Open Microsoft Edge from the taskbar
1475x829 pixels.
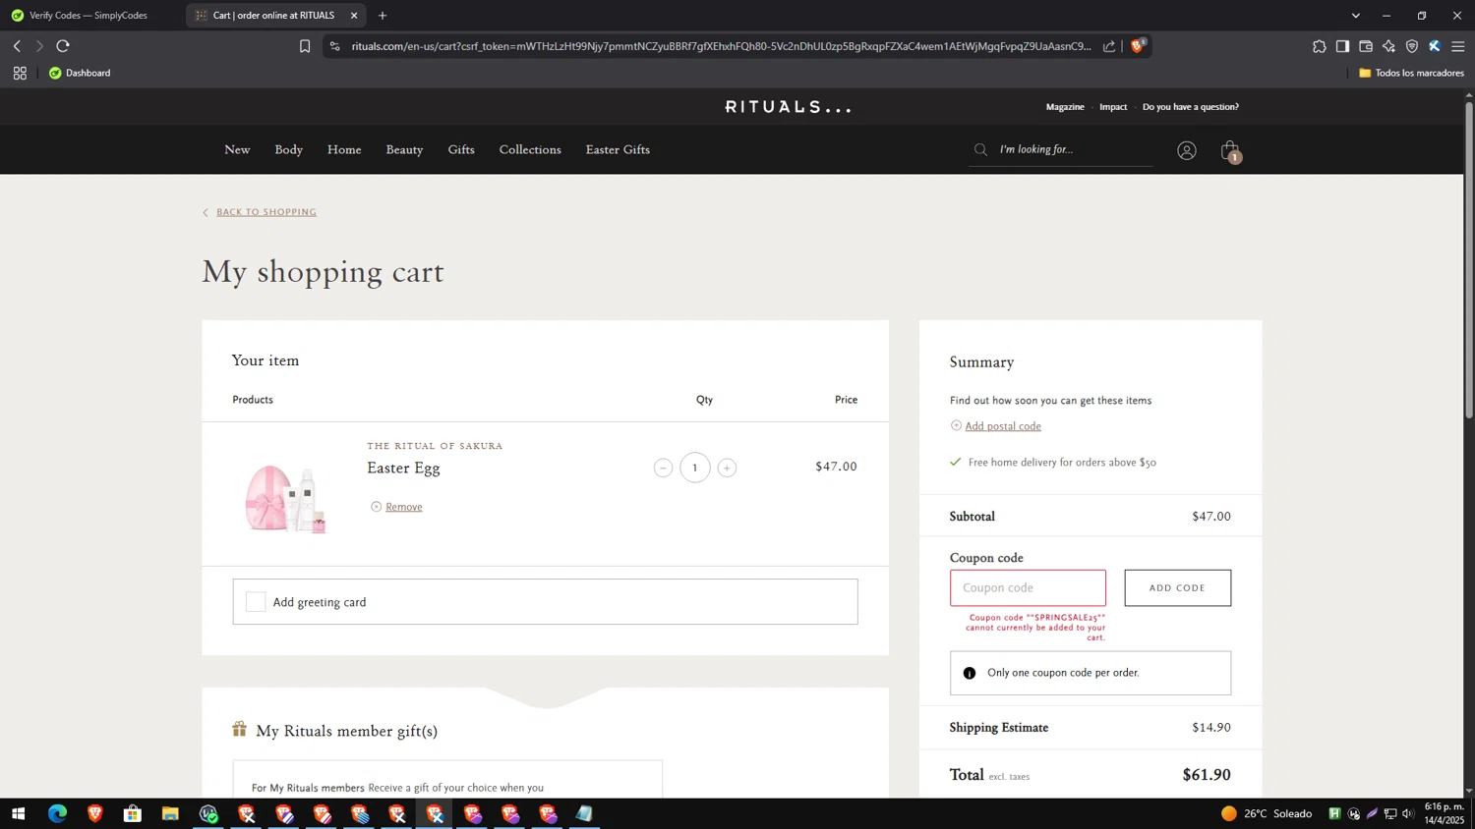[57, 813]
